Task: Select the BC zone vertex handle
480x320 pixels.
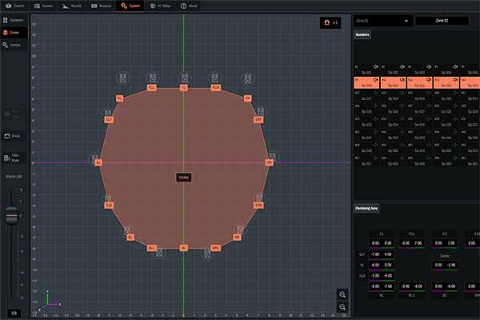Action: tap(184, 248)
